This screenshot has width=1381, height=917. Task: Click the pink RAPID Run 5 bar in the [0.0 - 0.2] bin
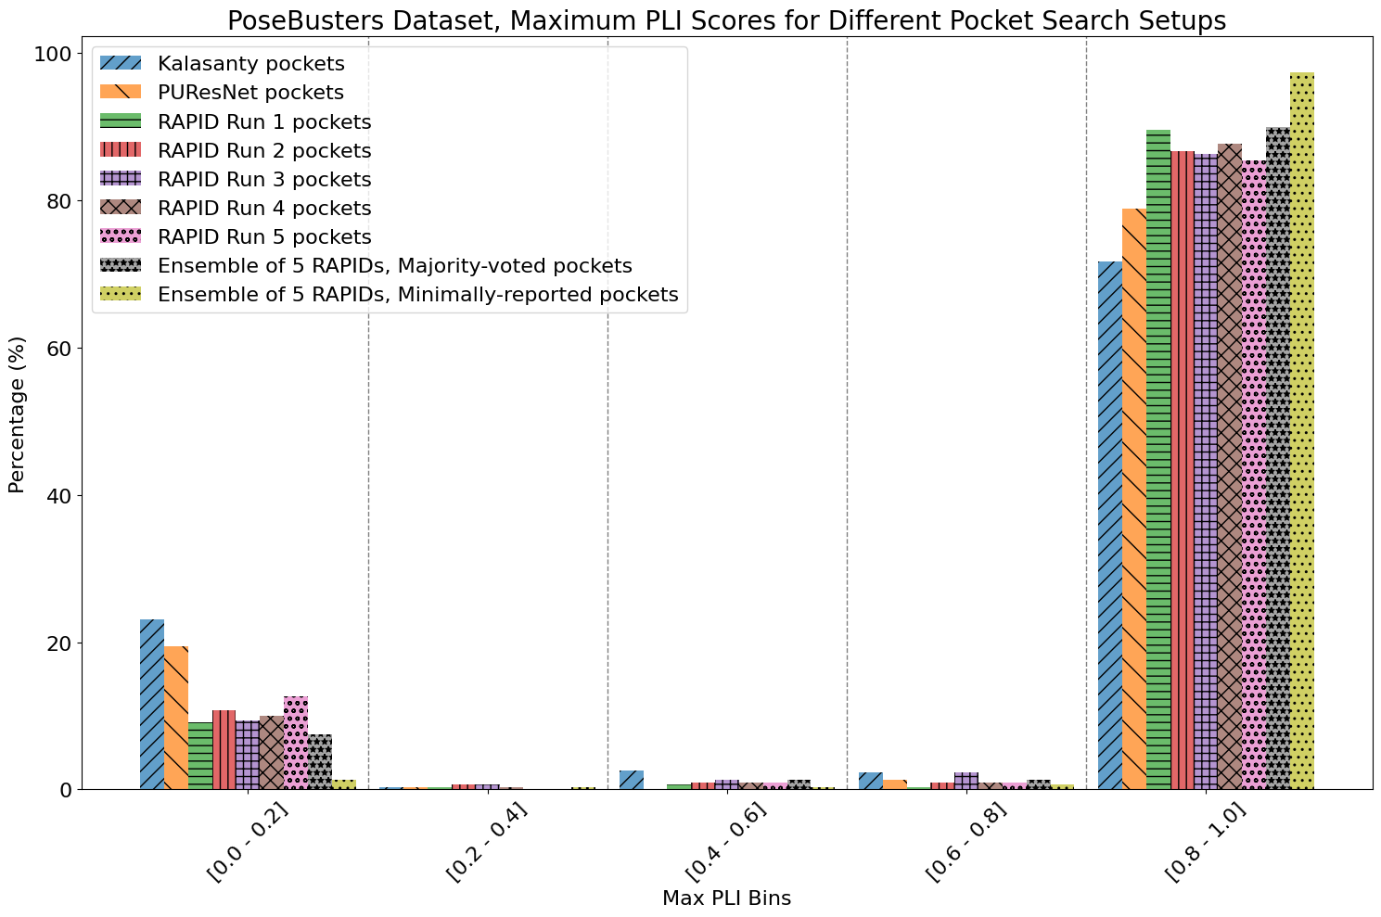click(x=296, y=743)
